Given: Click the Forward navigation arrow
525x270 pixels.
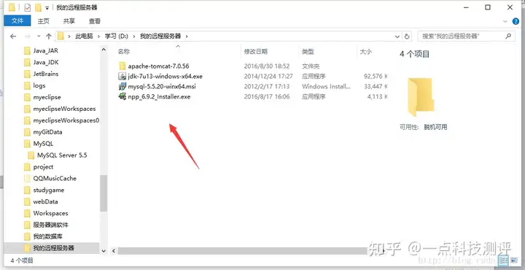Looking at the screenshot, I should (28, 36).
